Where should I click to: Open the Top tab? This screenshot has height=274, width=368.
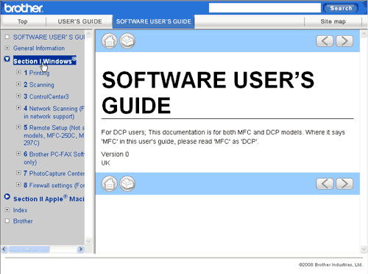(x=23, y=21)
